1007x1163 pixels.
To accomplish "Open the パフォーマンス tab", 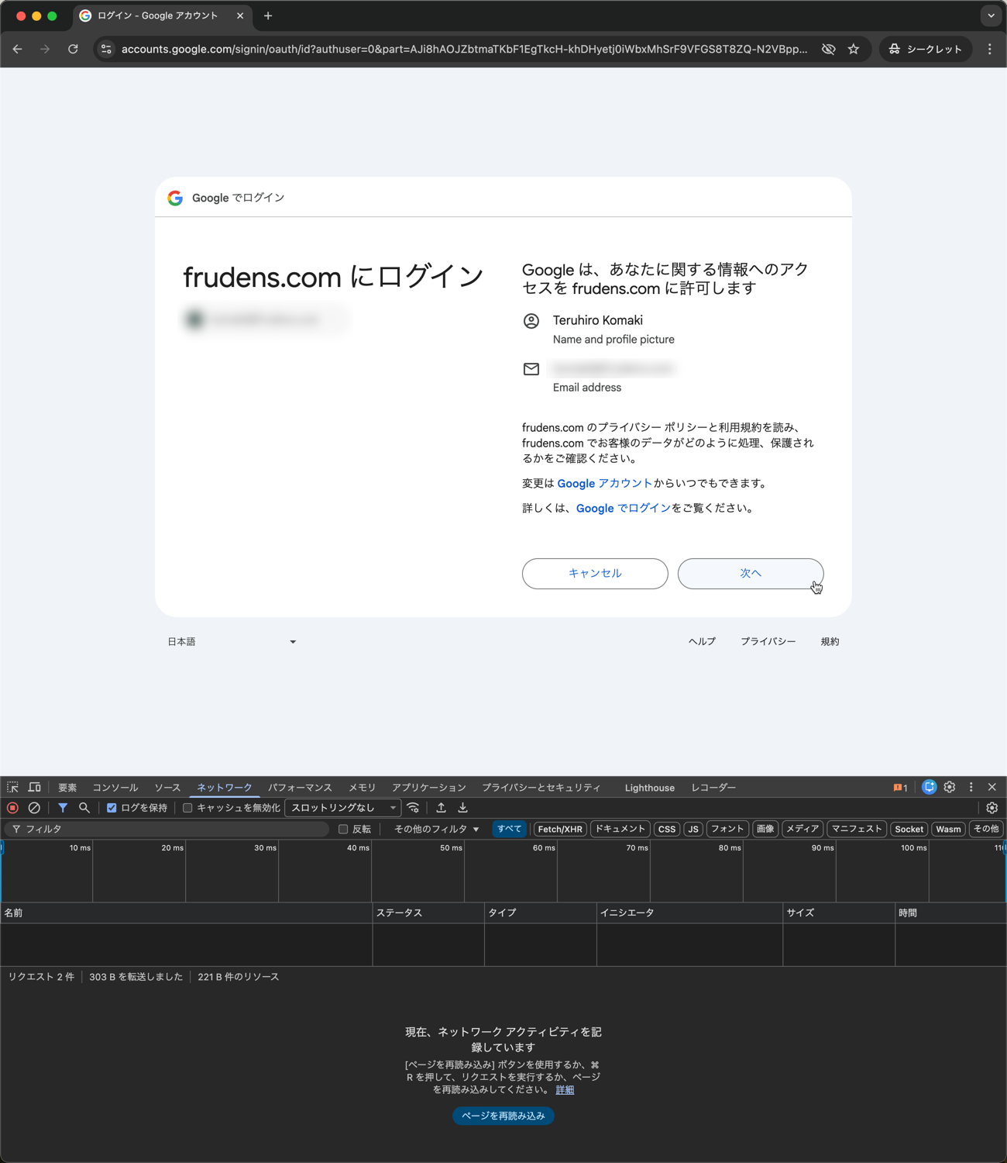I will 300,787.
